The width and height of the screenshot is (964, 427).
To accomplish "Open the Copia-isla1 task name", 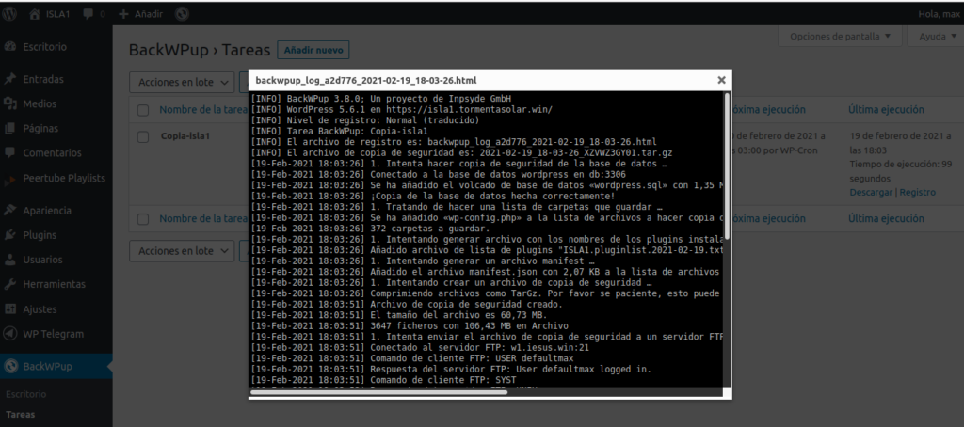I will pyautogui.click(x=185, y=136).
